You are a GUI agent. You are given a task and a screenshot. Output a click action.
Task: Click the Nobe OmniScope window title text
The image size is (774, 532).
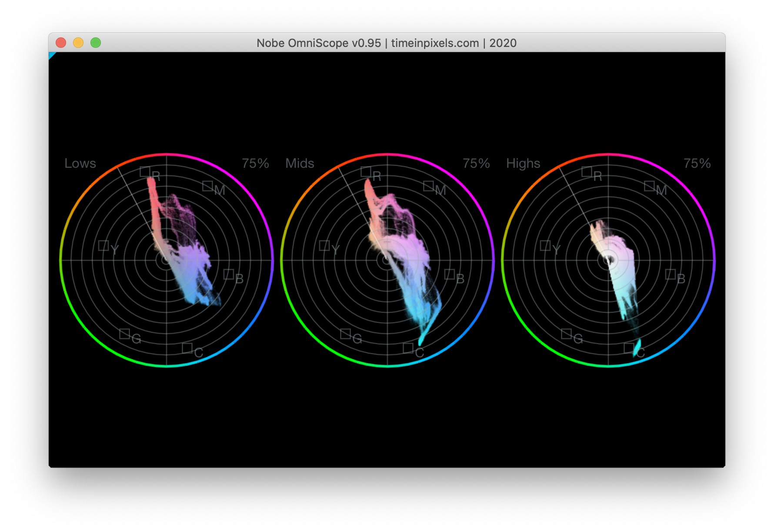click(387, 43)
